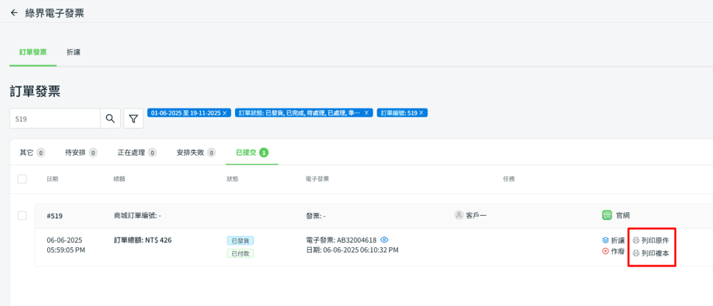The image size is (713, 306).
Task: Open the 安排失敗 status tab
Action: click(x=195, y=152)
